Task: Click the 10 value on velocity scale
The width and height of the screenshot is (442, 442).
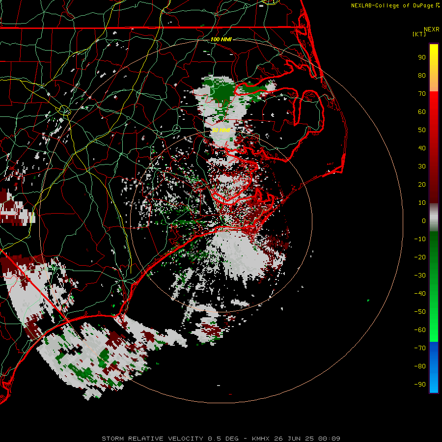Action: pyautogui.click(x=422, y=203)
